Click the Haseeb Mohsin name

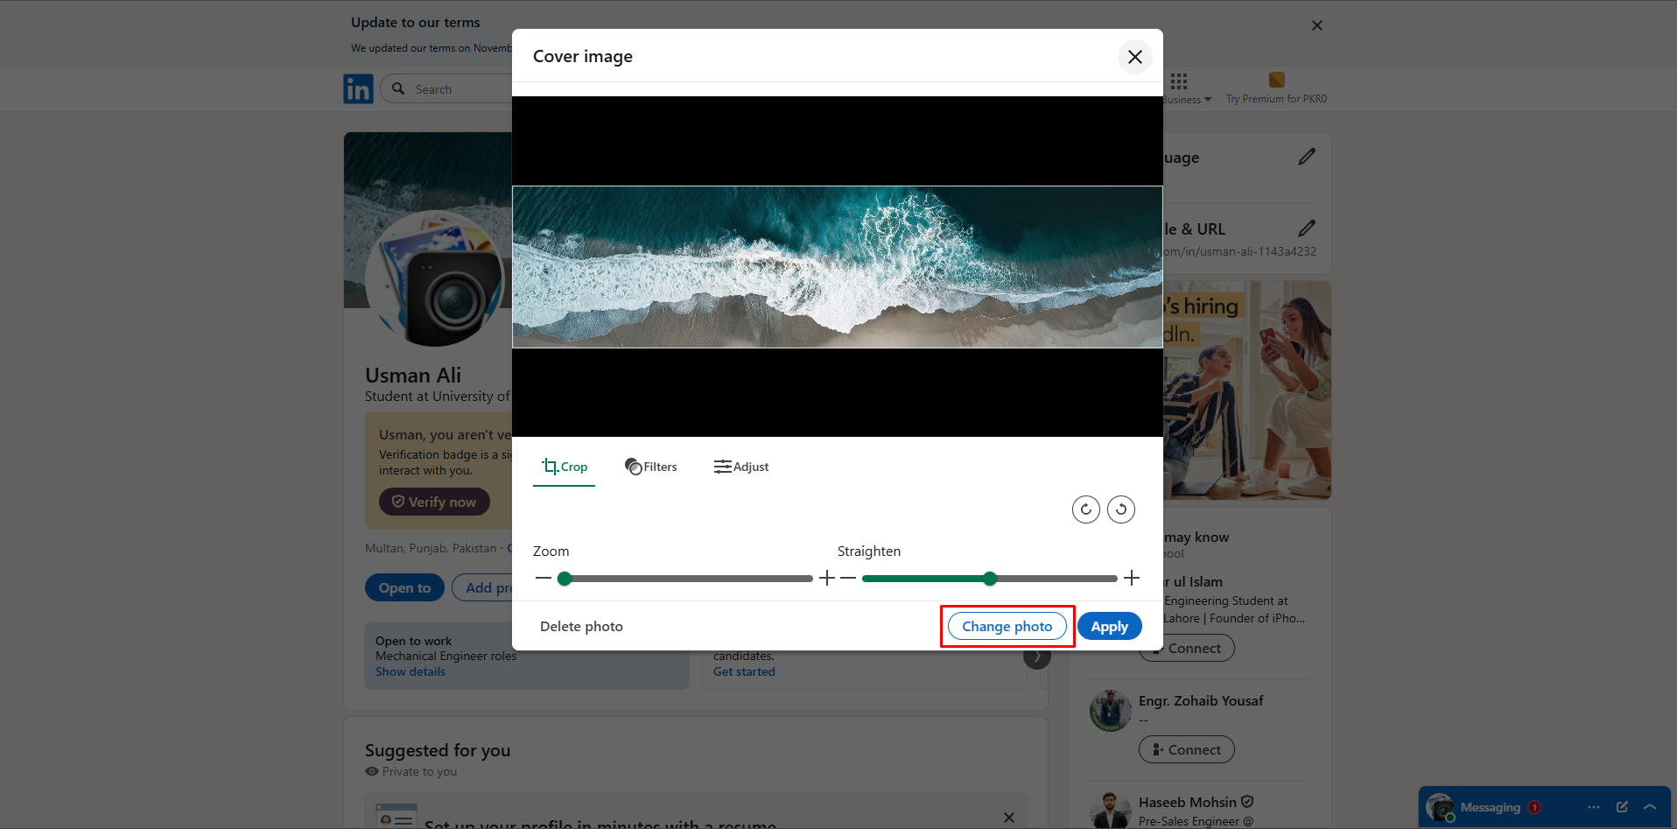point(1188,803)
